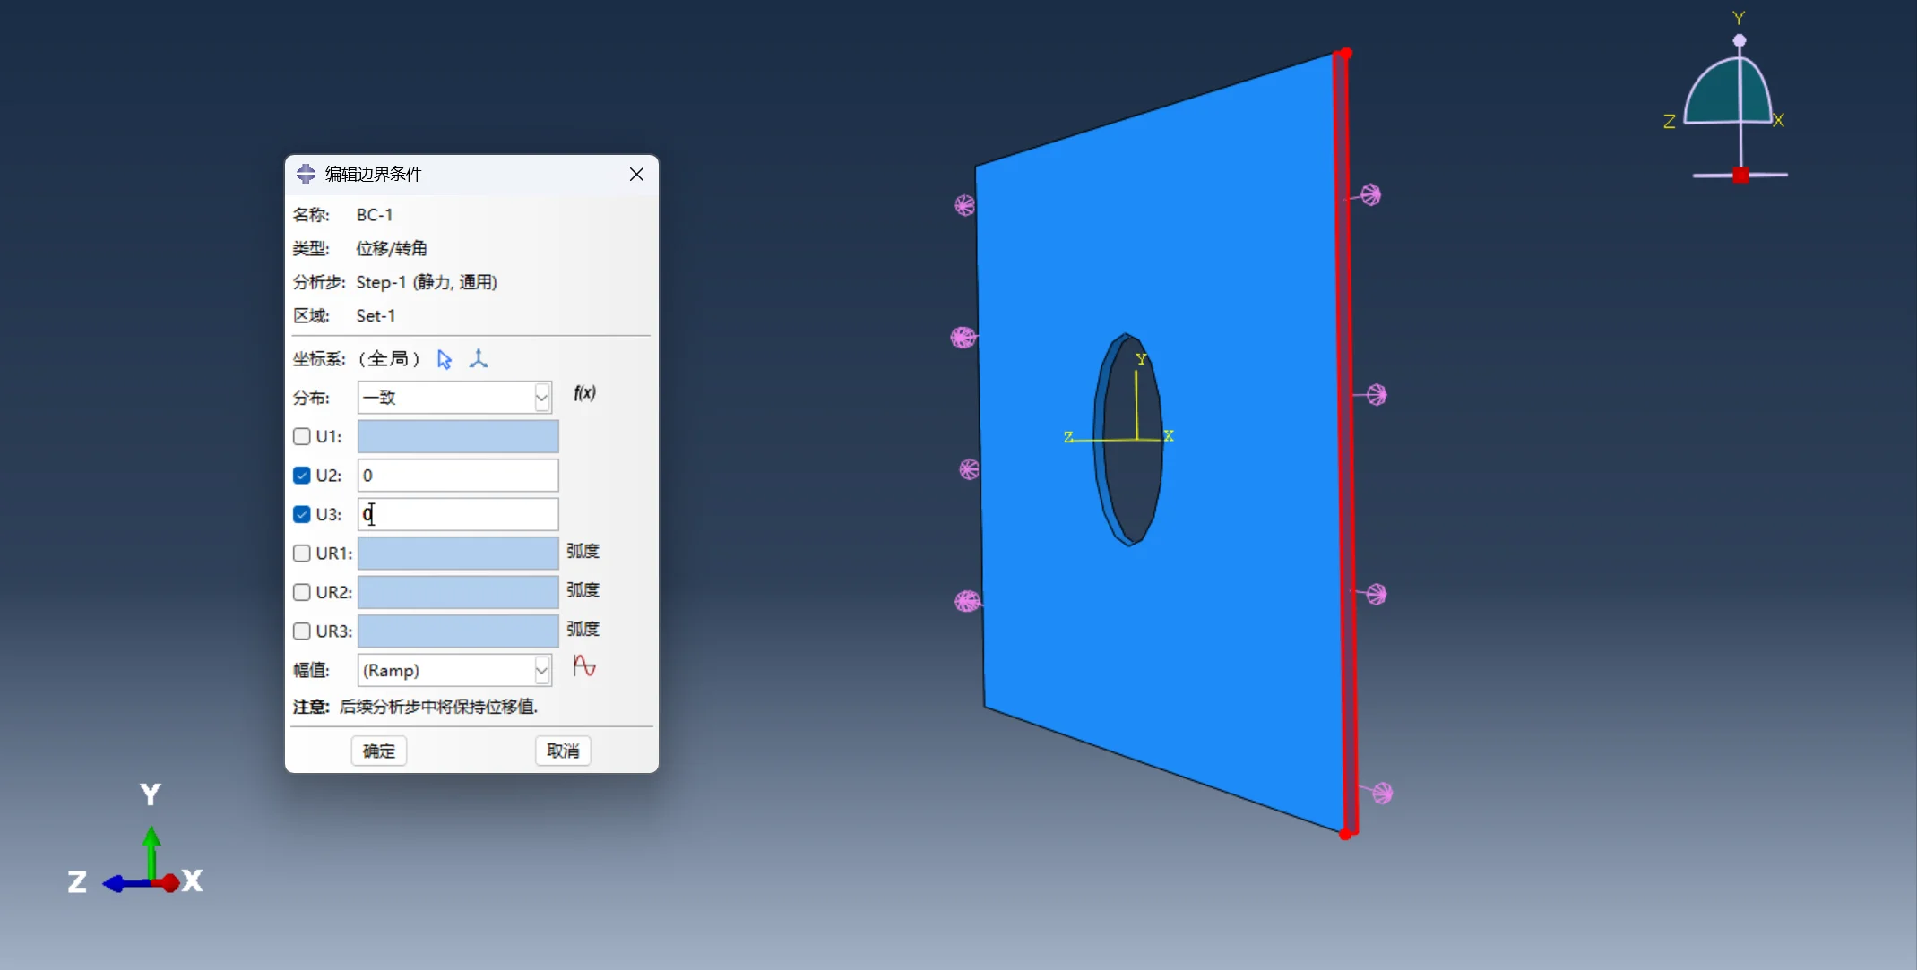
Task: Click the select coordinate system arrow icon
Action: point(444,359)
